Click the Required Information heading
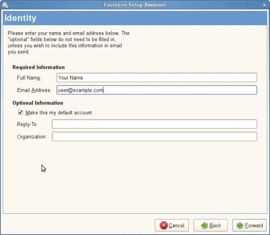This screenshot has height=235, width=270. (x=39, y=67)
